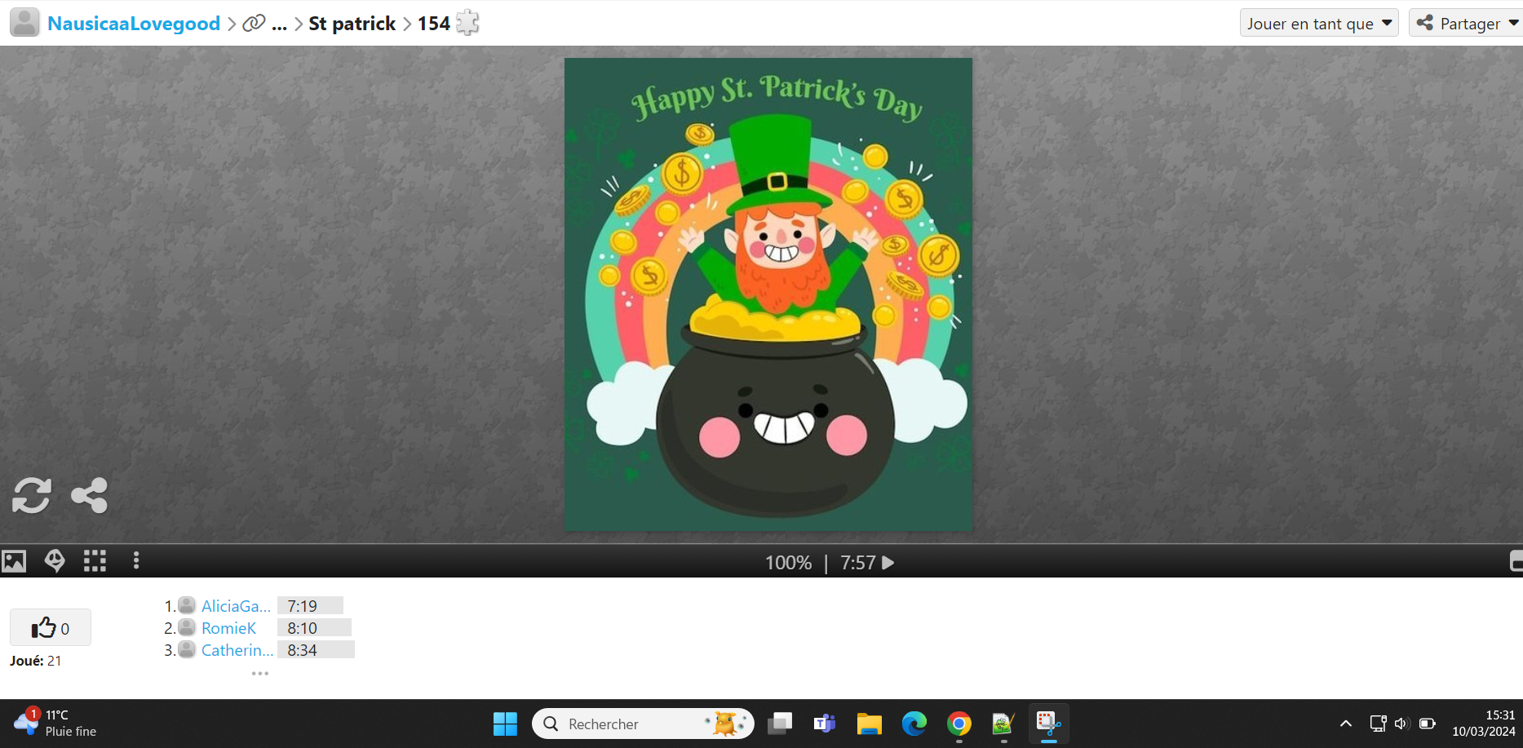Toggle the ghost image helper
This screenshot has width=1523, height=748.
click(55, 561)
